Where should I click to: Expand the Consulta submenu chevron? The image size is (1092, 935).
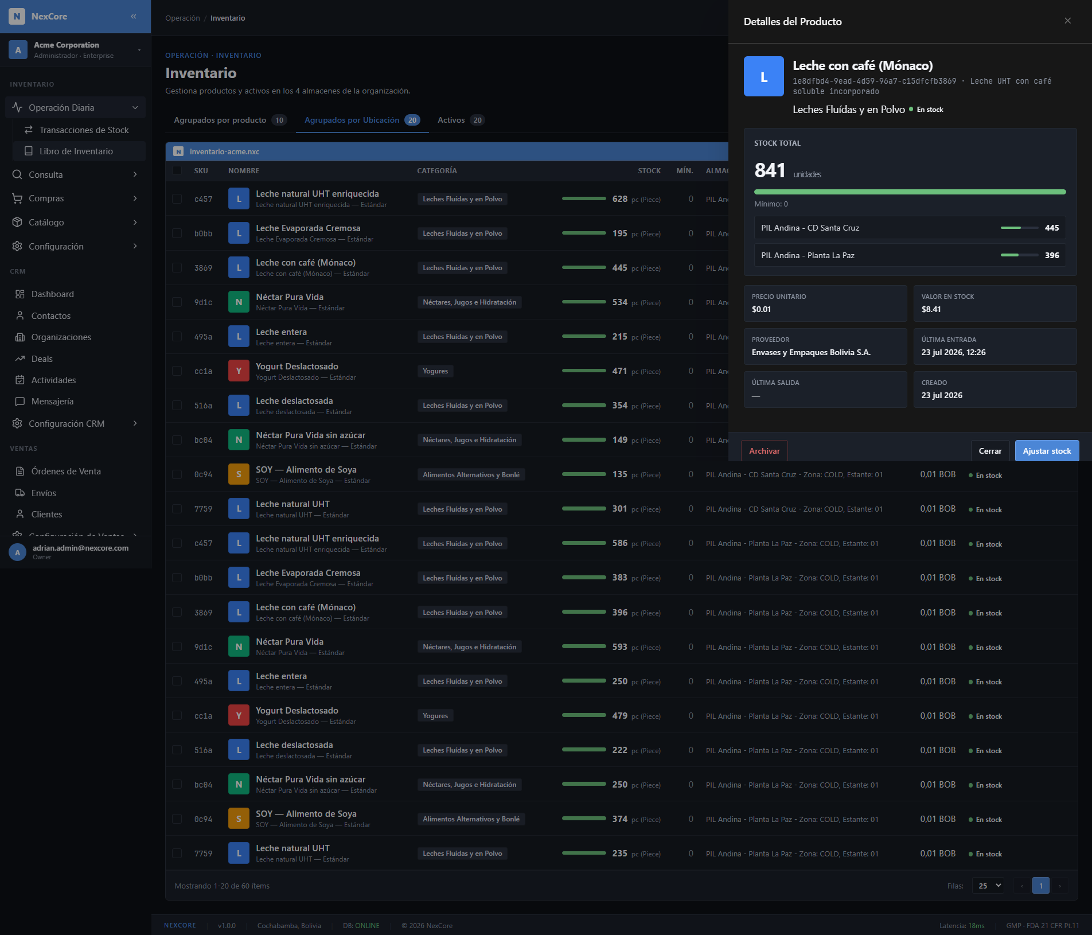click(x=135, y=174)
